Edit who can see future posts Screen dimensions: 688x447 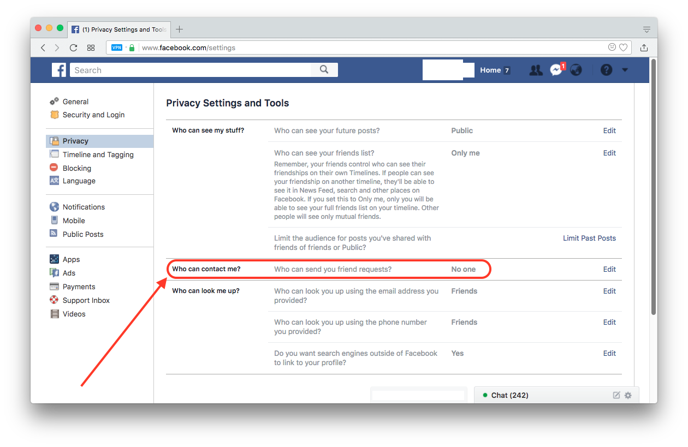click(609, 130)
